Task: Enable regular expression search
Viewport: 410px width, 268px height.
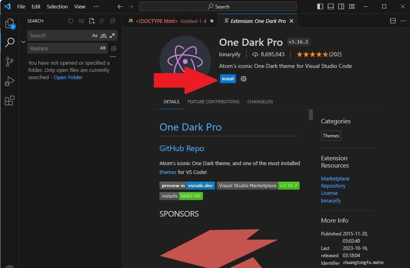Action: coord(113,35)
